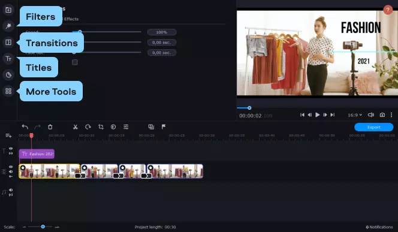Hide the video track with eye icon
The image size is (398, 232).
[x=11, y=167]
